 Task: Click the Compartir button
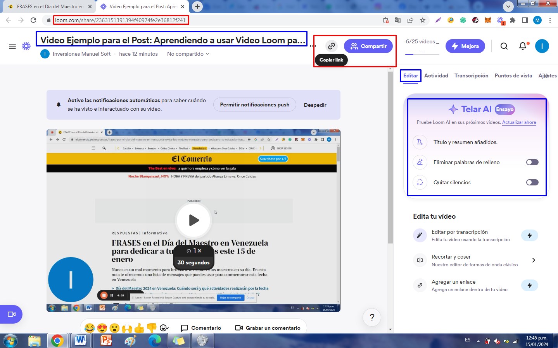tap(368, 46)
